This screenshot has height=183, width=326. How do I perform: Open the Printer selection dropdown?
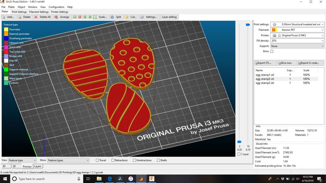coord(297,36)
